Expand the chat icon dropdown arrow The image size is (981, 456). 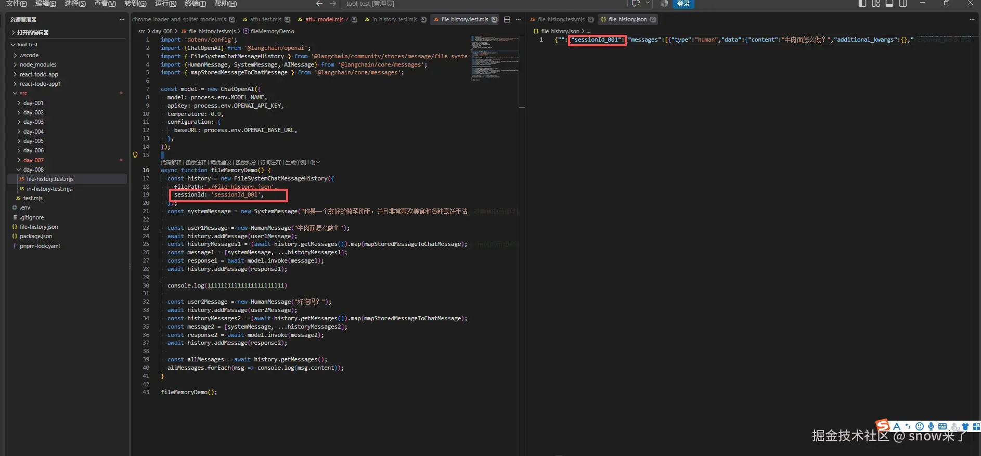648,3
